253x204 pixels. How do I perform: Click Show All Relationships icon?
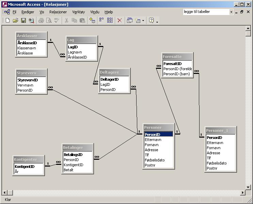pyautogui.click(x=110, y=20)
